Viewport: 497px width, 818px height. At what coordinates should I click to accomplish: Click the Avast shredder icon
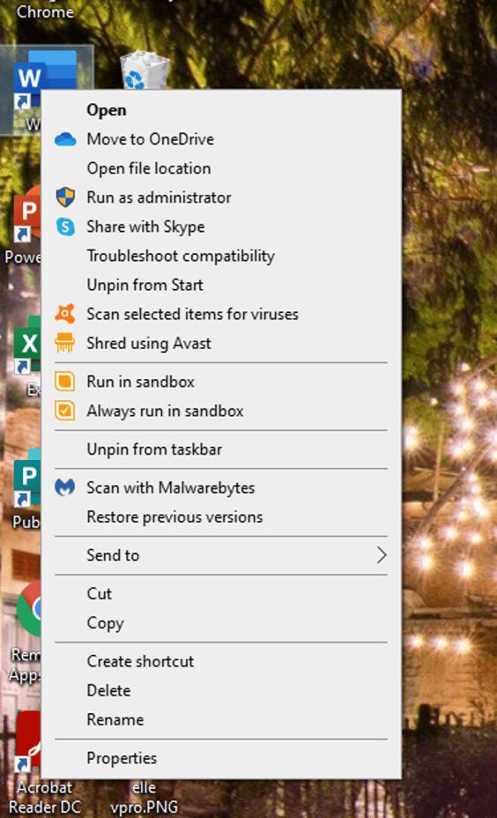pyautogui.click(x=65, y=343)
